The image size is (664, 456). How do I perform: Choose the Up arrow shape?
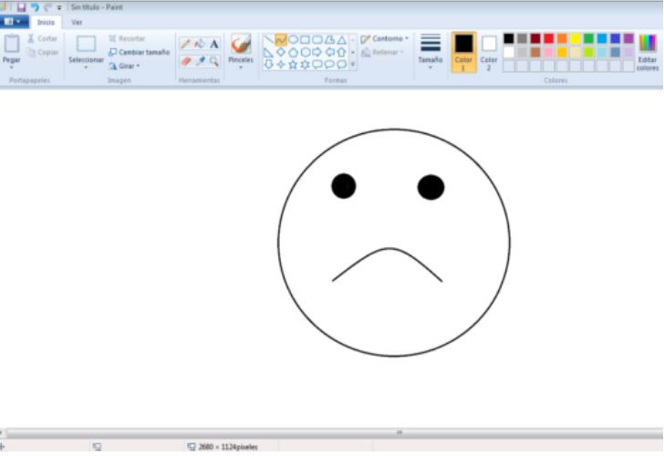[342, 53]
